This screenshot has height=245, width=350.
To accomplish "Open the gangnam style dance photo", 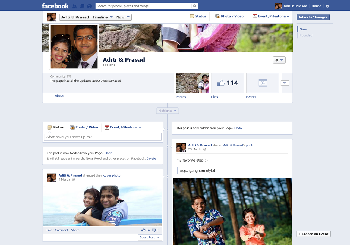I will (232, 212).
